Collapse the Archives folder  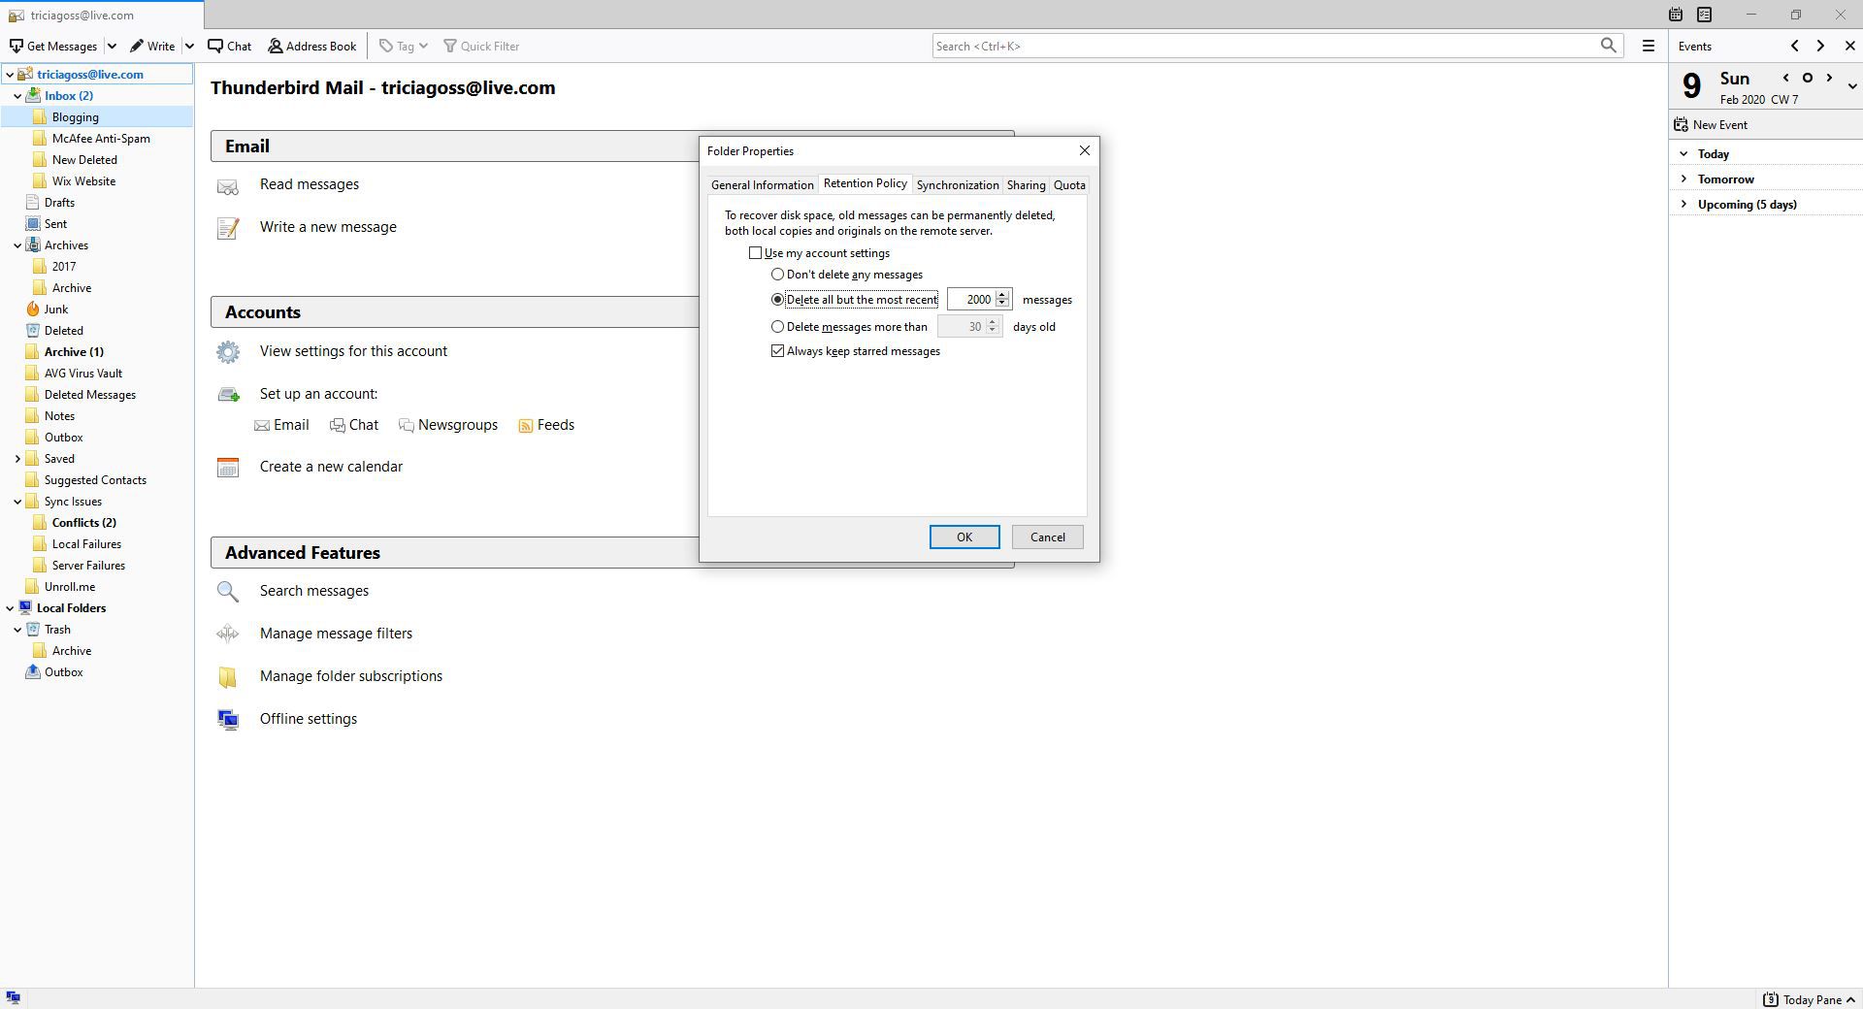point(17,244)
